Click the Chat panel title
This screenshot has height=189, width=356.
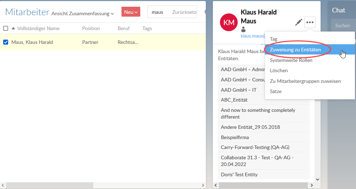[x=339, y=10]
